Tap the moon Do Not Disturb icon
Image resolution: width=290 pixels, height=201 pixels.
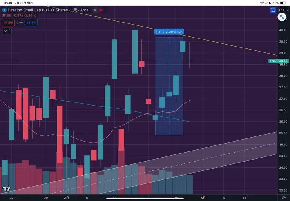(x=270, y=3)
